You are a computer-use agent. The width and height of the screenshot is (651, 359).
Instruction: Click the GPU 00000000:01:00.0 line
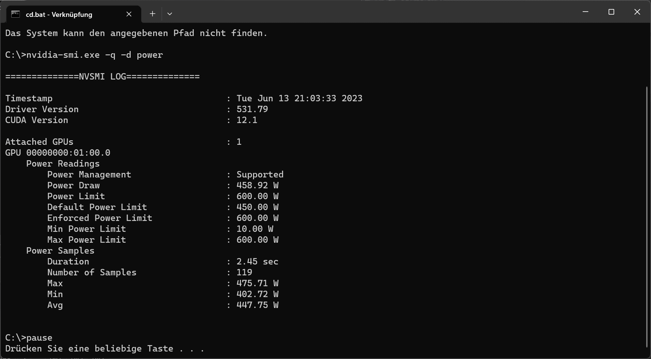pyautogui.click(x=58, y=153)
